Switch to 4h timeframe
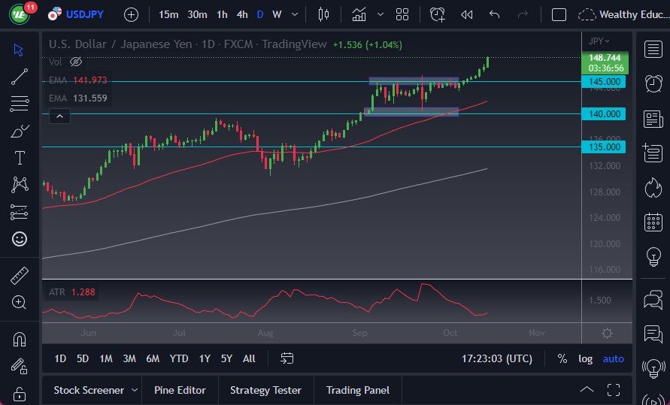 [x=242, y=15]
